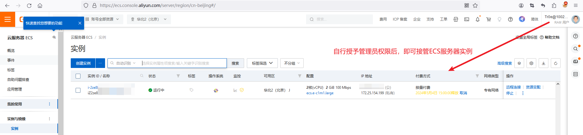Reload the page with browser refresh icon
Viewport: 583px width, 135px height.
pyautogui.click(x=29, y=5)
